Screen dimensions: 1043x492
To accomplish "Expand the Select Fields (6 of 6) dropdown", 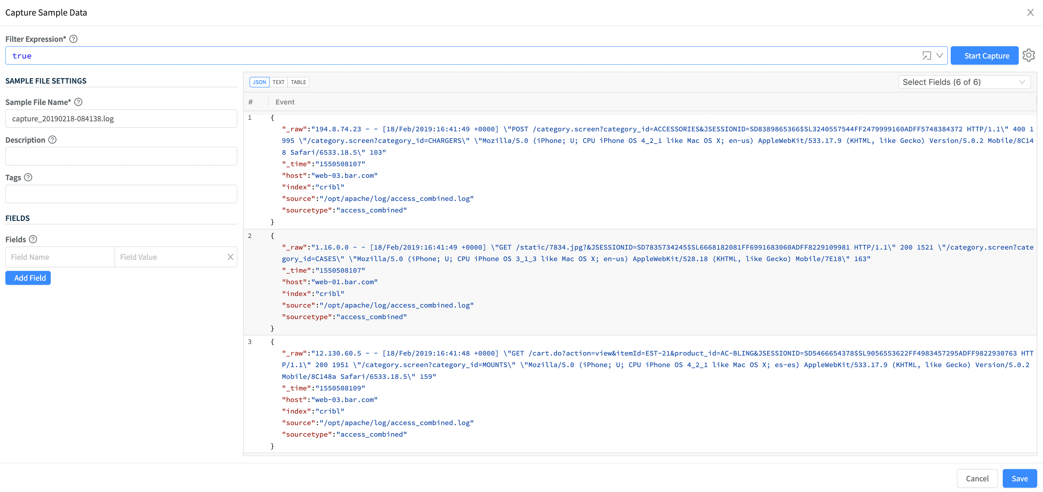I will (964, 82).
